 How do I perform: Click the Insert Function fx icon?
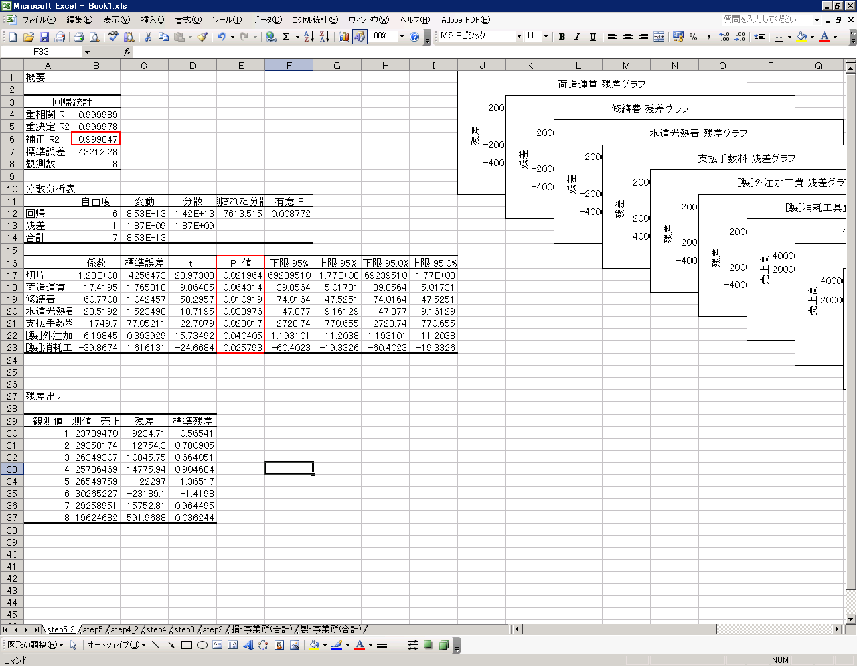tap(127, 52)
